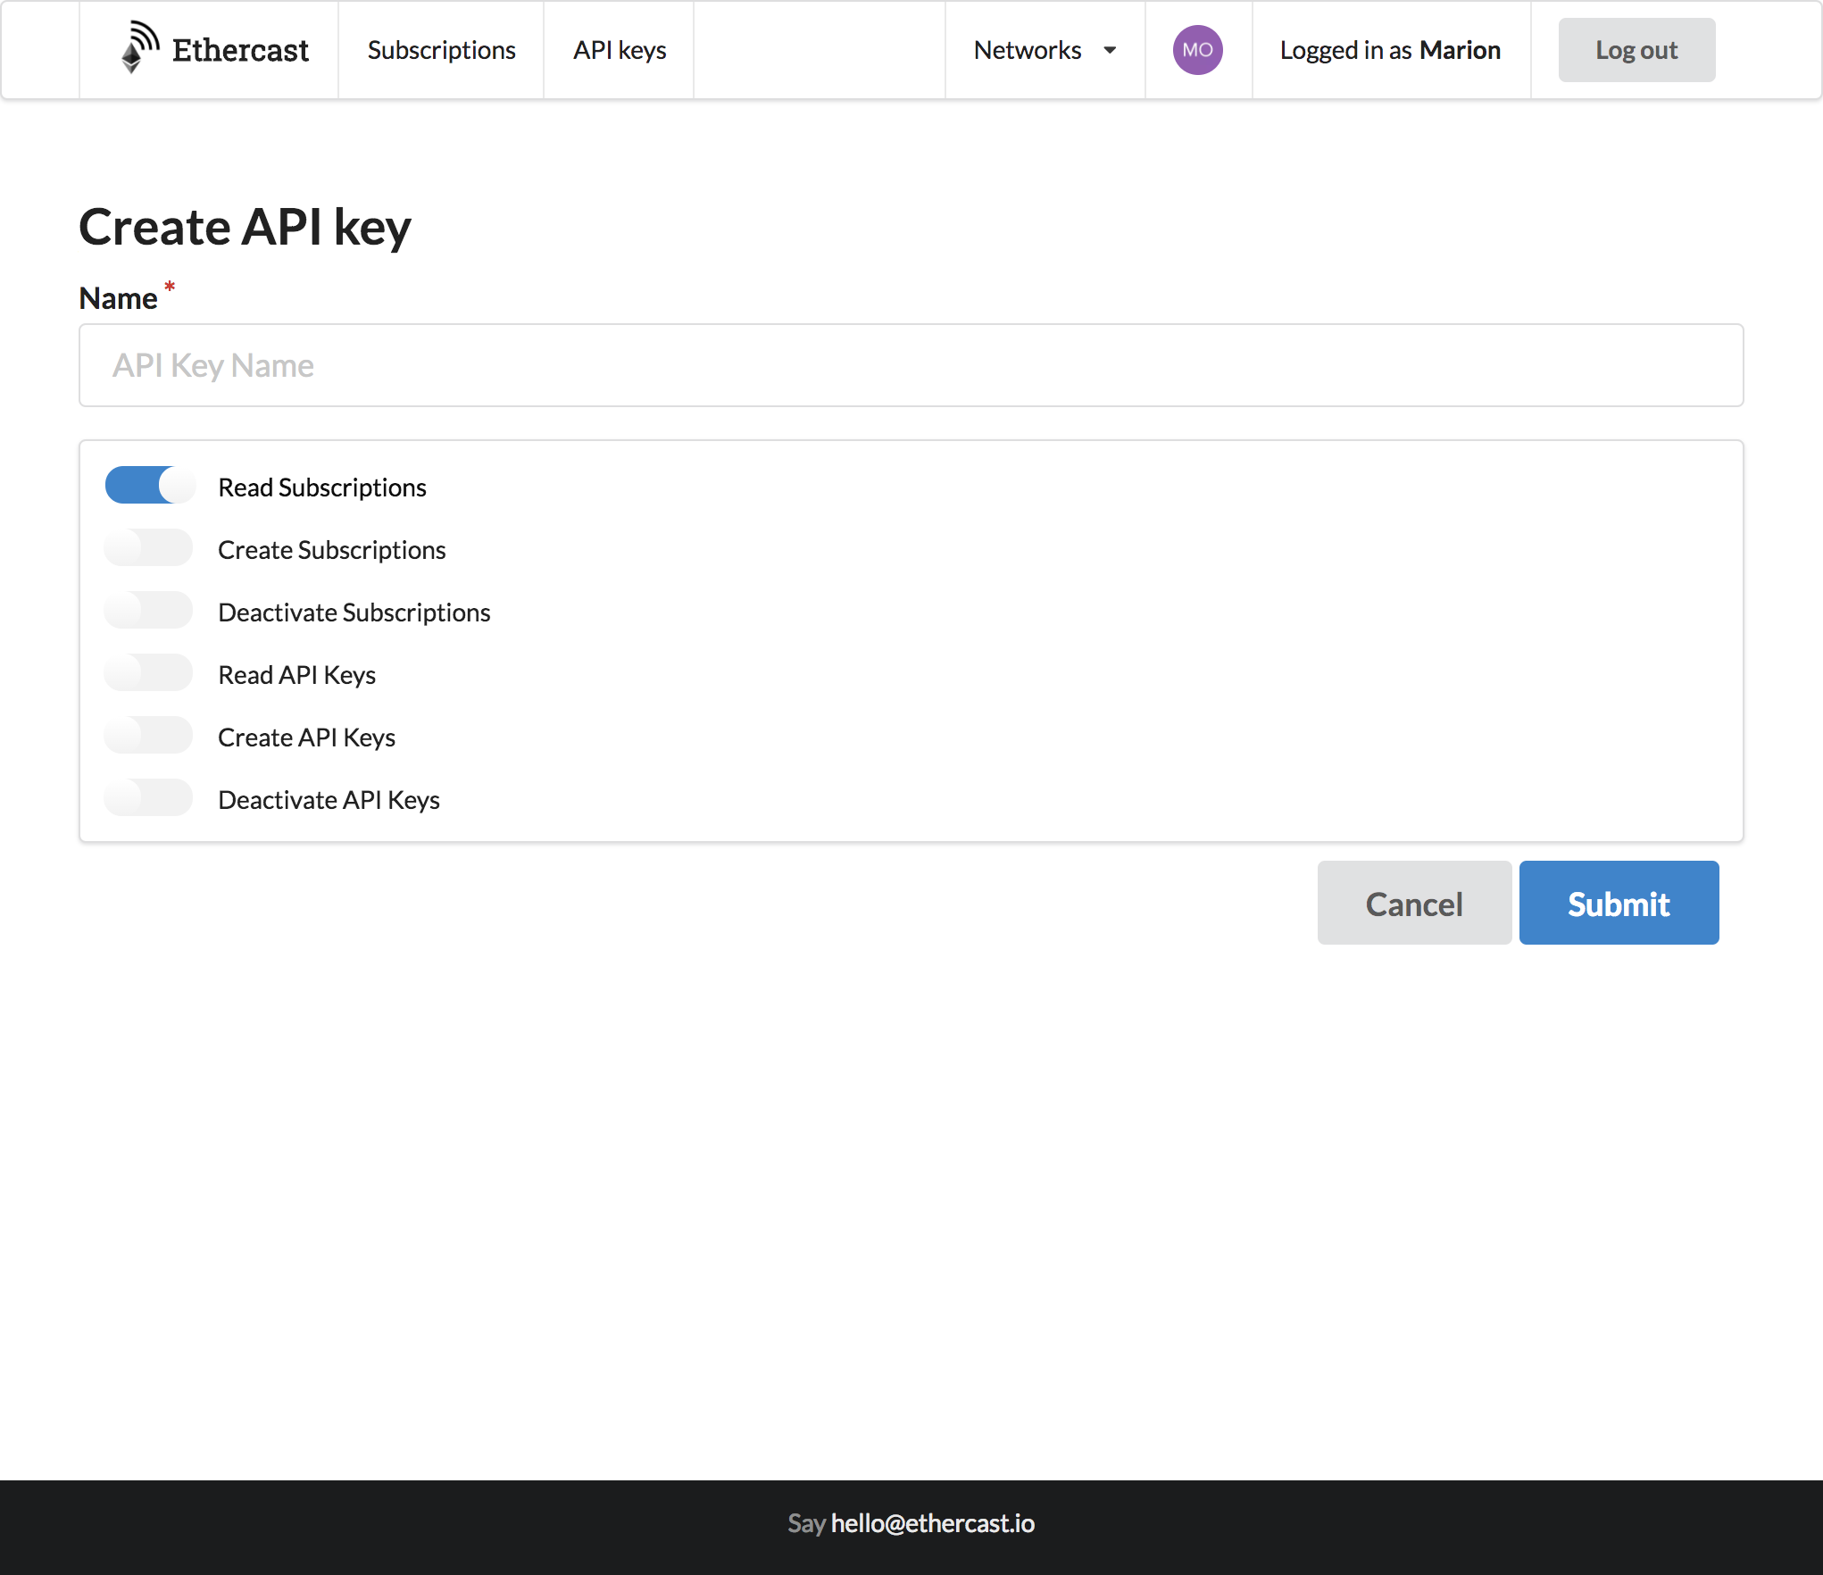Click the Read Subscriptions permission label
Viewport: 1823px width, 1575px height.
point(322,487)
